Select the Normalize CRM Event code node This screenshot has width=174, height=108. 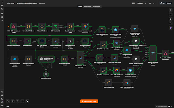point(28,26)
